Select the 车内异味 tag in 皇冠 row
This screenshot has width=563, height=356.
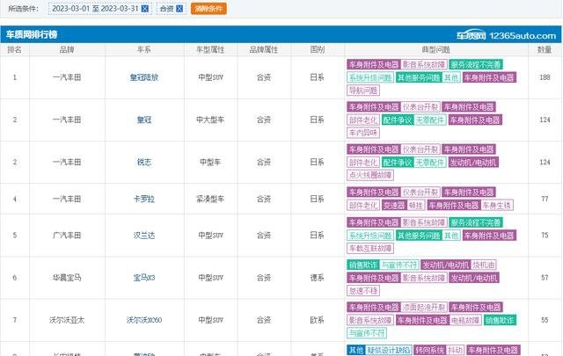pos(363,133)
